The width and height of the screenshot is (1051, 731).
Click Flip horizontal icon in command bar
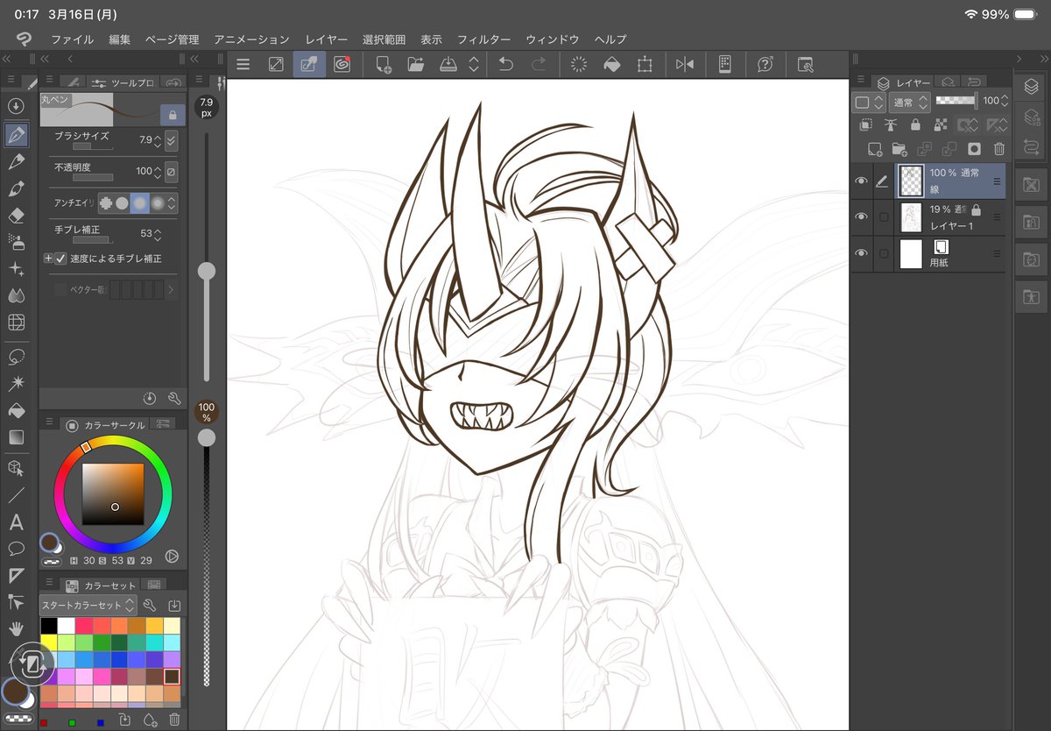pyautogui.click(x=685, y=64)
